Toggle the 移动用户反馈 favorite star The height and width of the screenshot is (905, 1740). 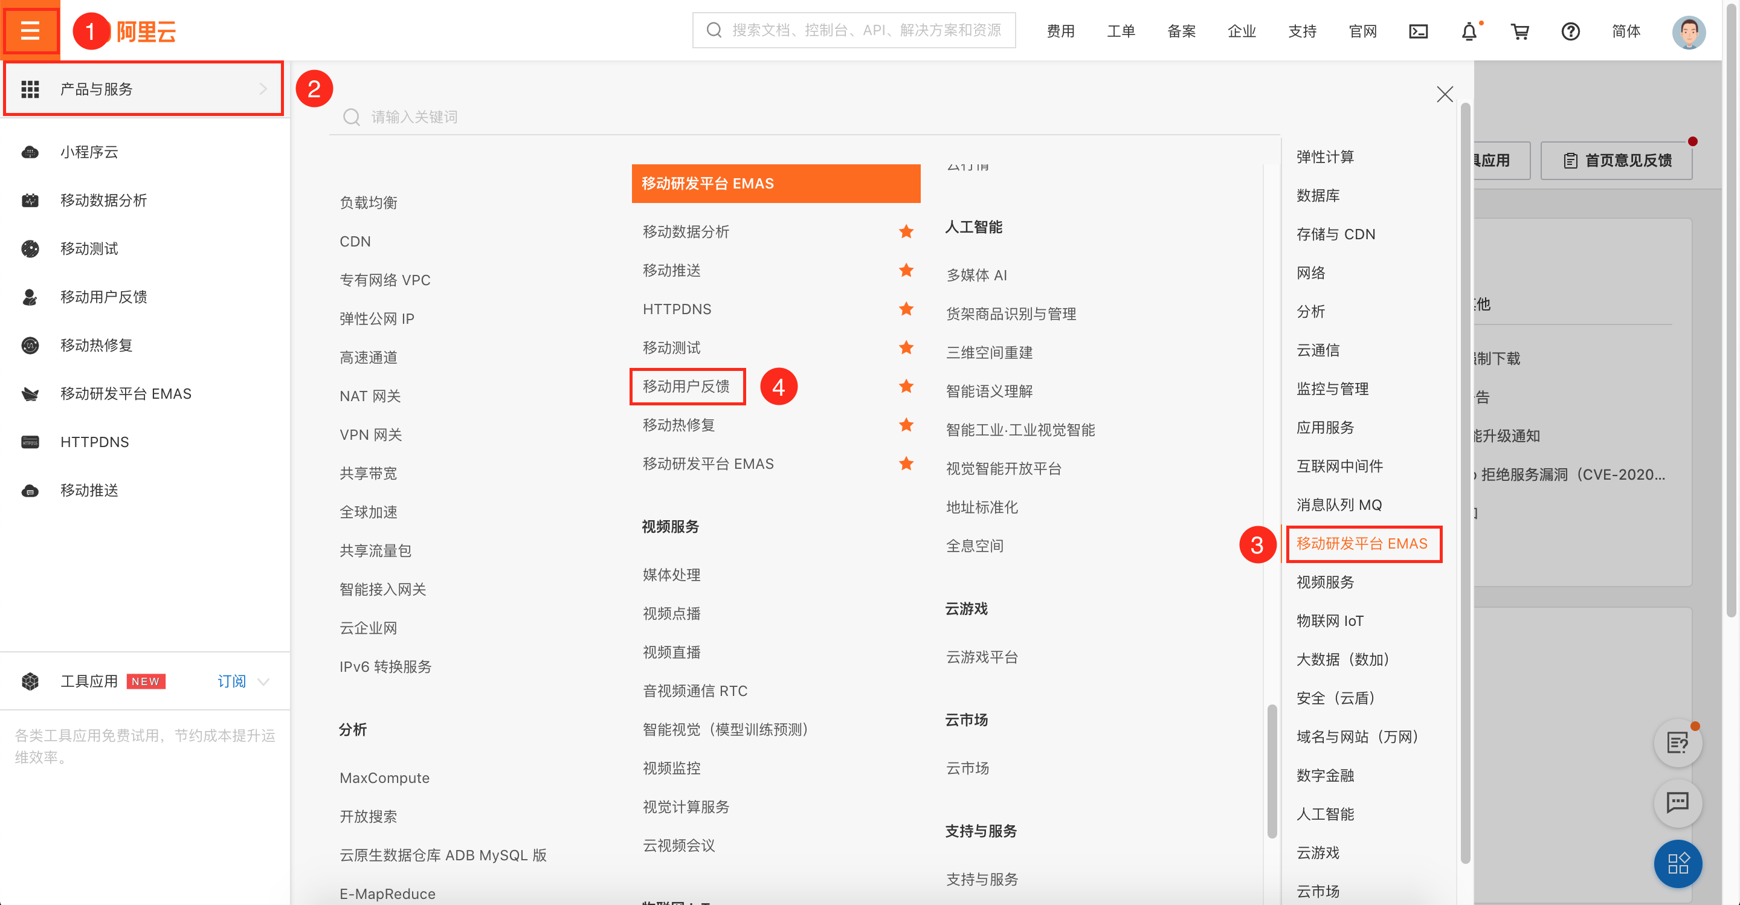pyautogui.click(x=906, y=386)
